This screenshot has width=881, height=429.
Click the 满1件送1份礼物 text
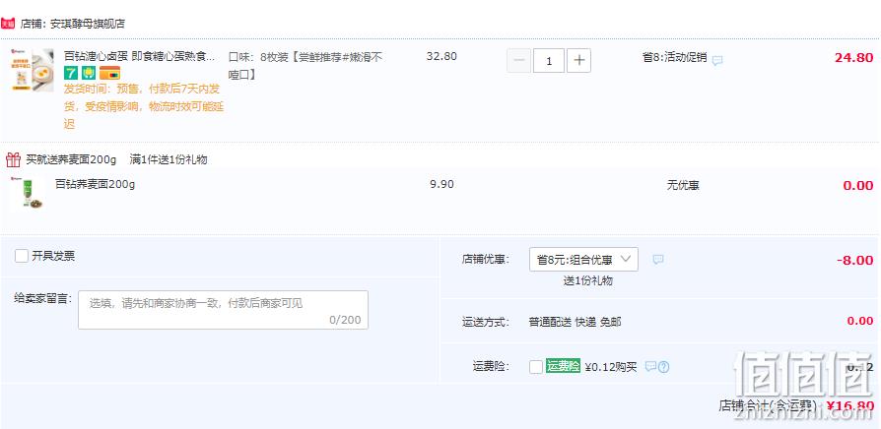point(169,159)
